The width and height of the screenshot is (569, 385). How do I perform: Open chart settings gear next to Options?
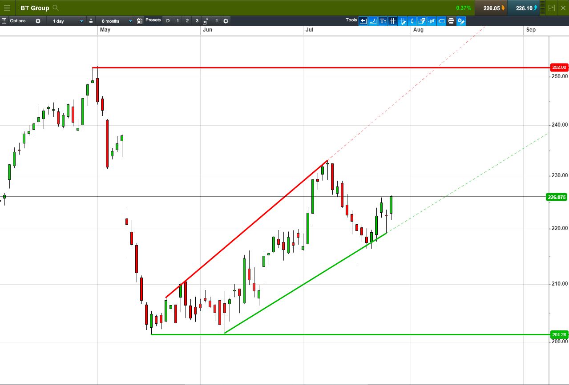(38, 21)
